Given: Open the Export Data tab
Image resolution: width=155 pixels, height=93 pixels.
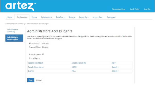Looking at the screenshot, I should coord(84,17).
